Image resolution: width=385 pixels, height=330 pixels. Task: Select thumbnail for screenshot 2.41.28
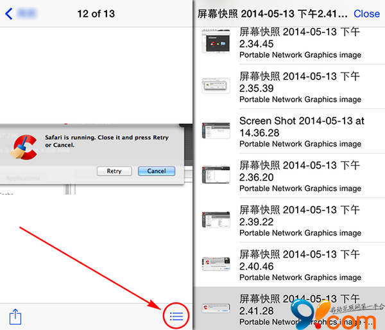[x=216, y=308]
